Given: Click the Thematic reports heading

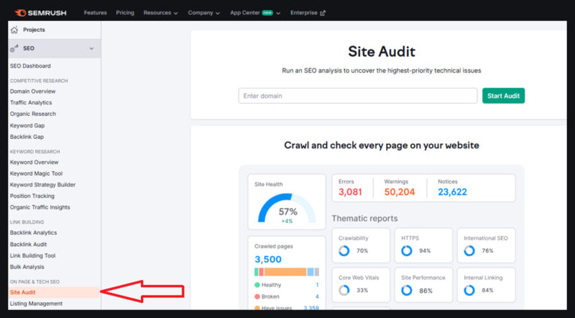Looking at the screenshot, I should click(364, 219).
